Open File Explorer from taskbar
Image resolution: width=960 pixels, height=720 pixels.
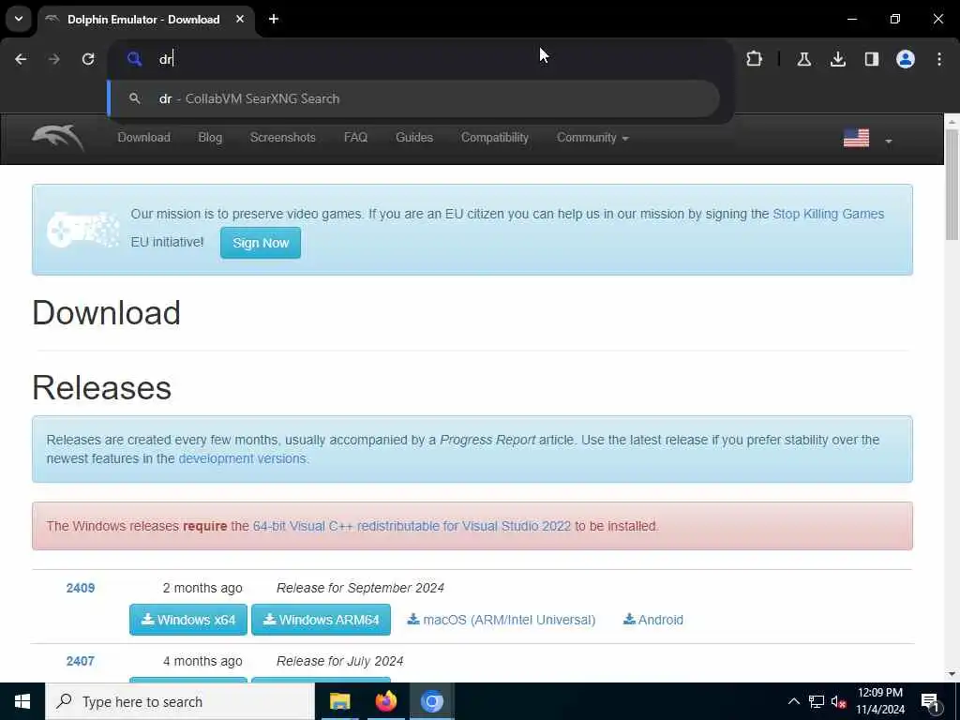point(339,701)
